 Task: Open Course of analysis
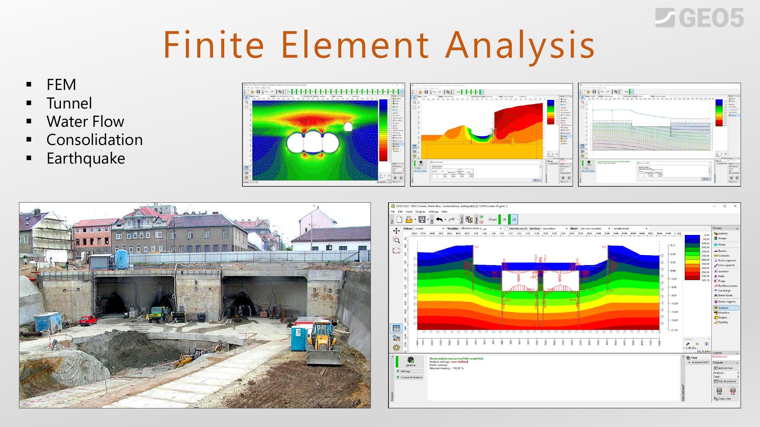tap(409, 377)
